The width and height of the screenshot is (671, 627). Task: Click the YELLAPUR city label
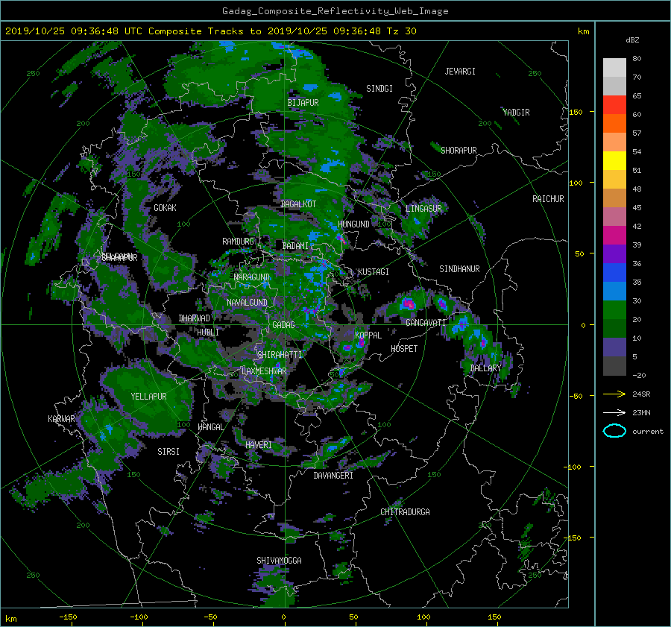pos(148,397)
